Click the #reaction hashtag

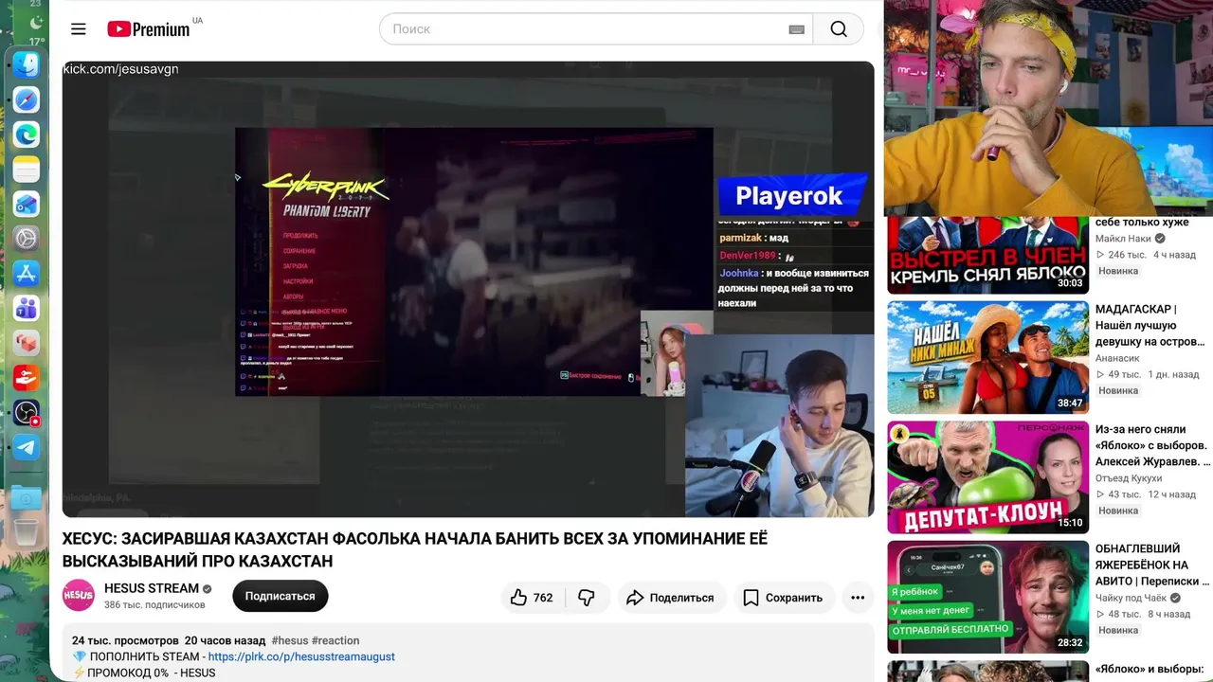335,640
